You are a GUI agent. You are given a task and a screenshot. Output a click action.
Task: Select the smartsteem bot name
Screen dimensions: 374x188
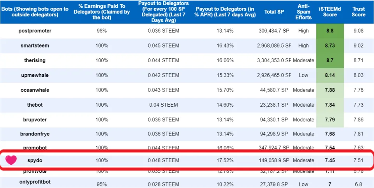[35, 46]
